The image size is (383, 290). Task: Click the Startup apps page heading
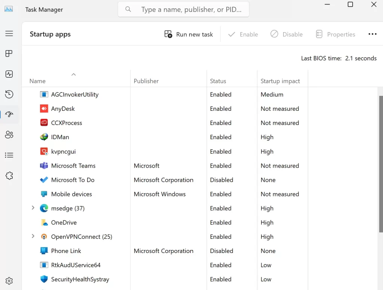click(x=50, y=34)
